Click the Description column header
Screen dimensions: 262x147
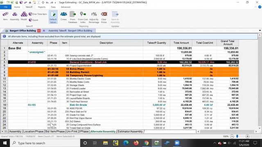[x=106, y=43]
